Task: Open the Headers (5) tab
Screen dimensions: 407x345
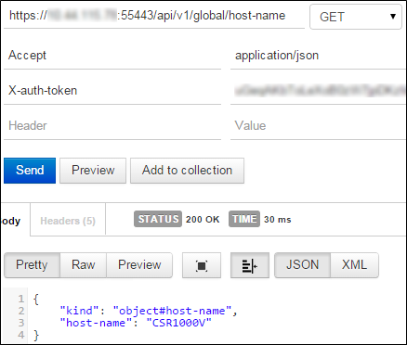Action: pyautogui.click(x=68, y=221)
